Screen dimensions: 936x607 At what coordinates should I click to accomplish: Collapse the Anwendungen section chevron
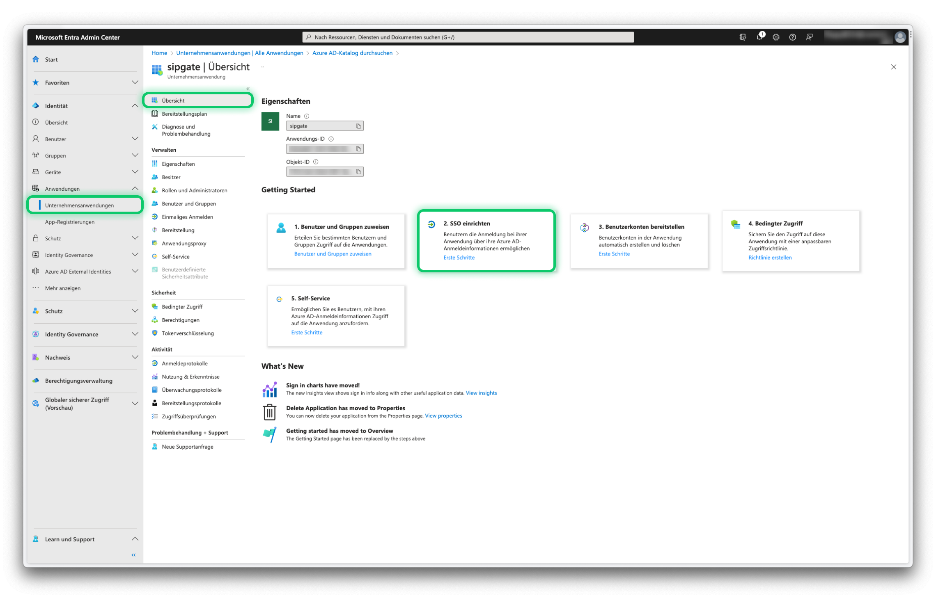point(135,189)
